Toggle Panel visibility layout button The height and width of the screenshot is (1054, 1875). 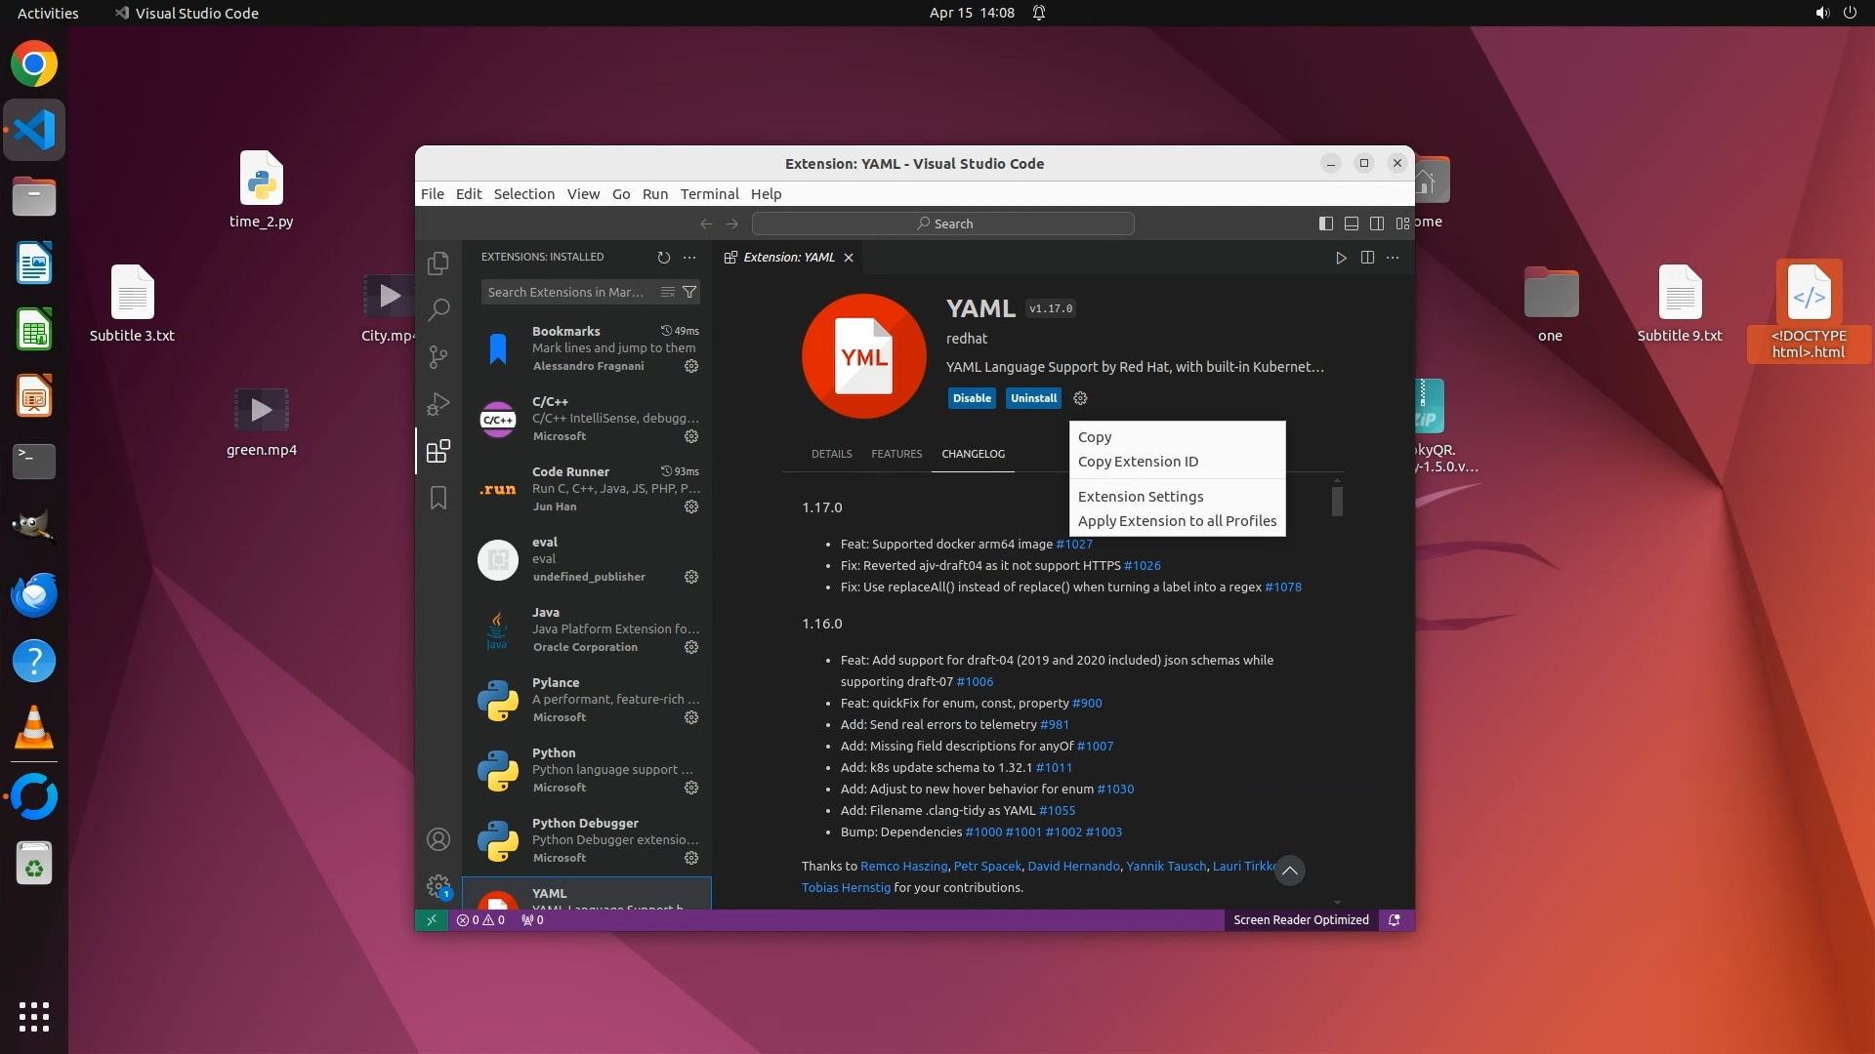pos(1352,223)
